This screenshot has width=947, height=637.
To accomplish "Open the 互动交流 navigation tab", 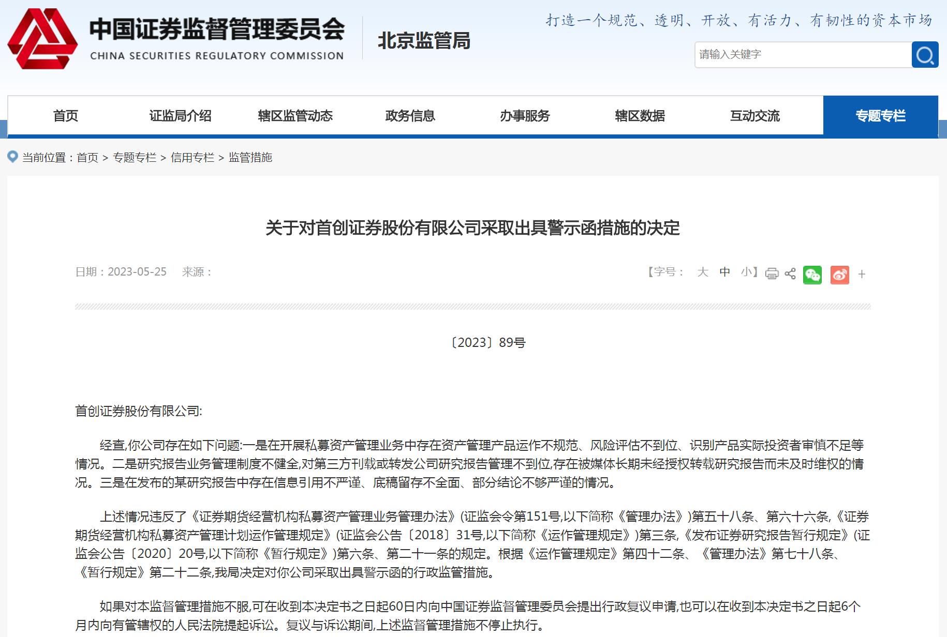I will tap(755, 116).
